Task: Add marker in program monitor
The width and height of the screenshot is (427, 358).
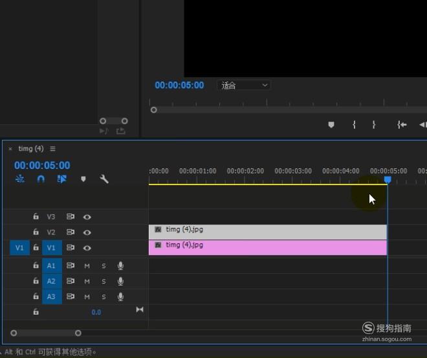Action: [331, 125]
